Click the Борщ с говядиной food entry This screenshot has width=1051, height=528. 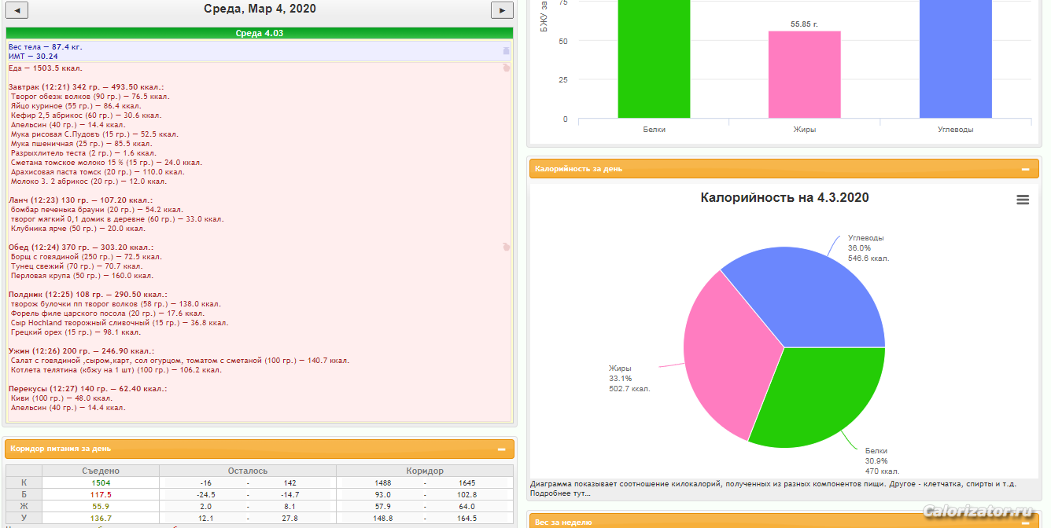point(86,257)
